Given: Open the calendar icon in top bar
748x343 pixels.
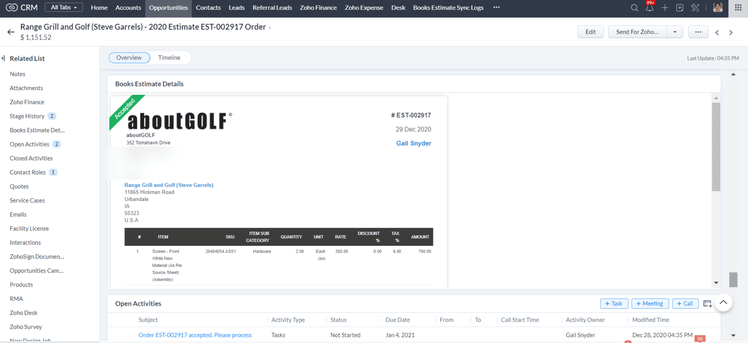Looking at the screenshot, I should pyautogui.click(x=680, y=7).
